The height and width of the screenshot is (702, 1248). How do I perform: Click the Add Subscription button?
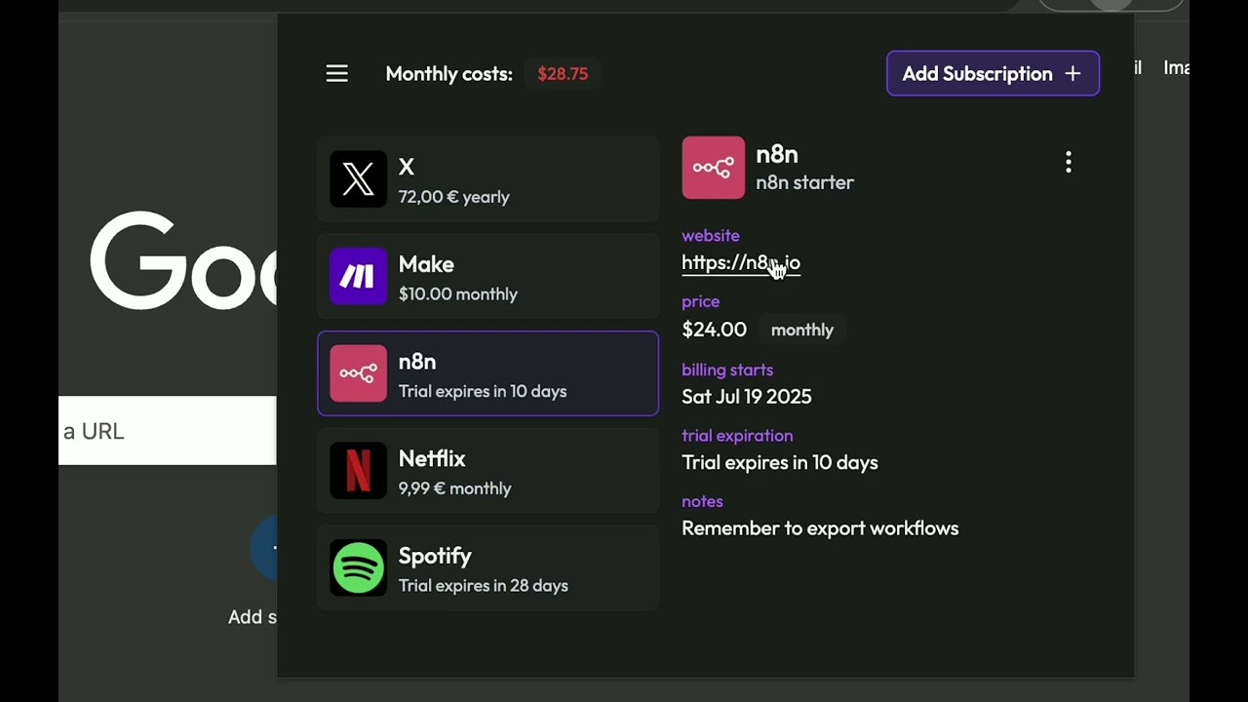click(993, 74)
